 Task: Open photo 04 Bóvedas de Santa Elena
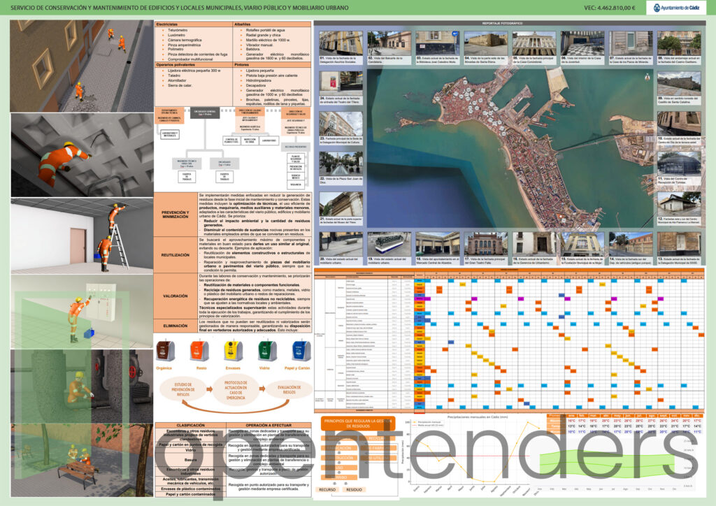(485, 43)
